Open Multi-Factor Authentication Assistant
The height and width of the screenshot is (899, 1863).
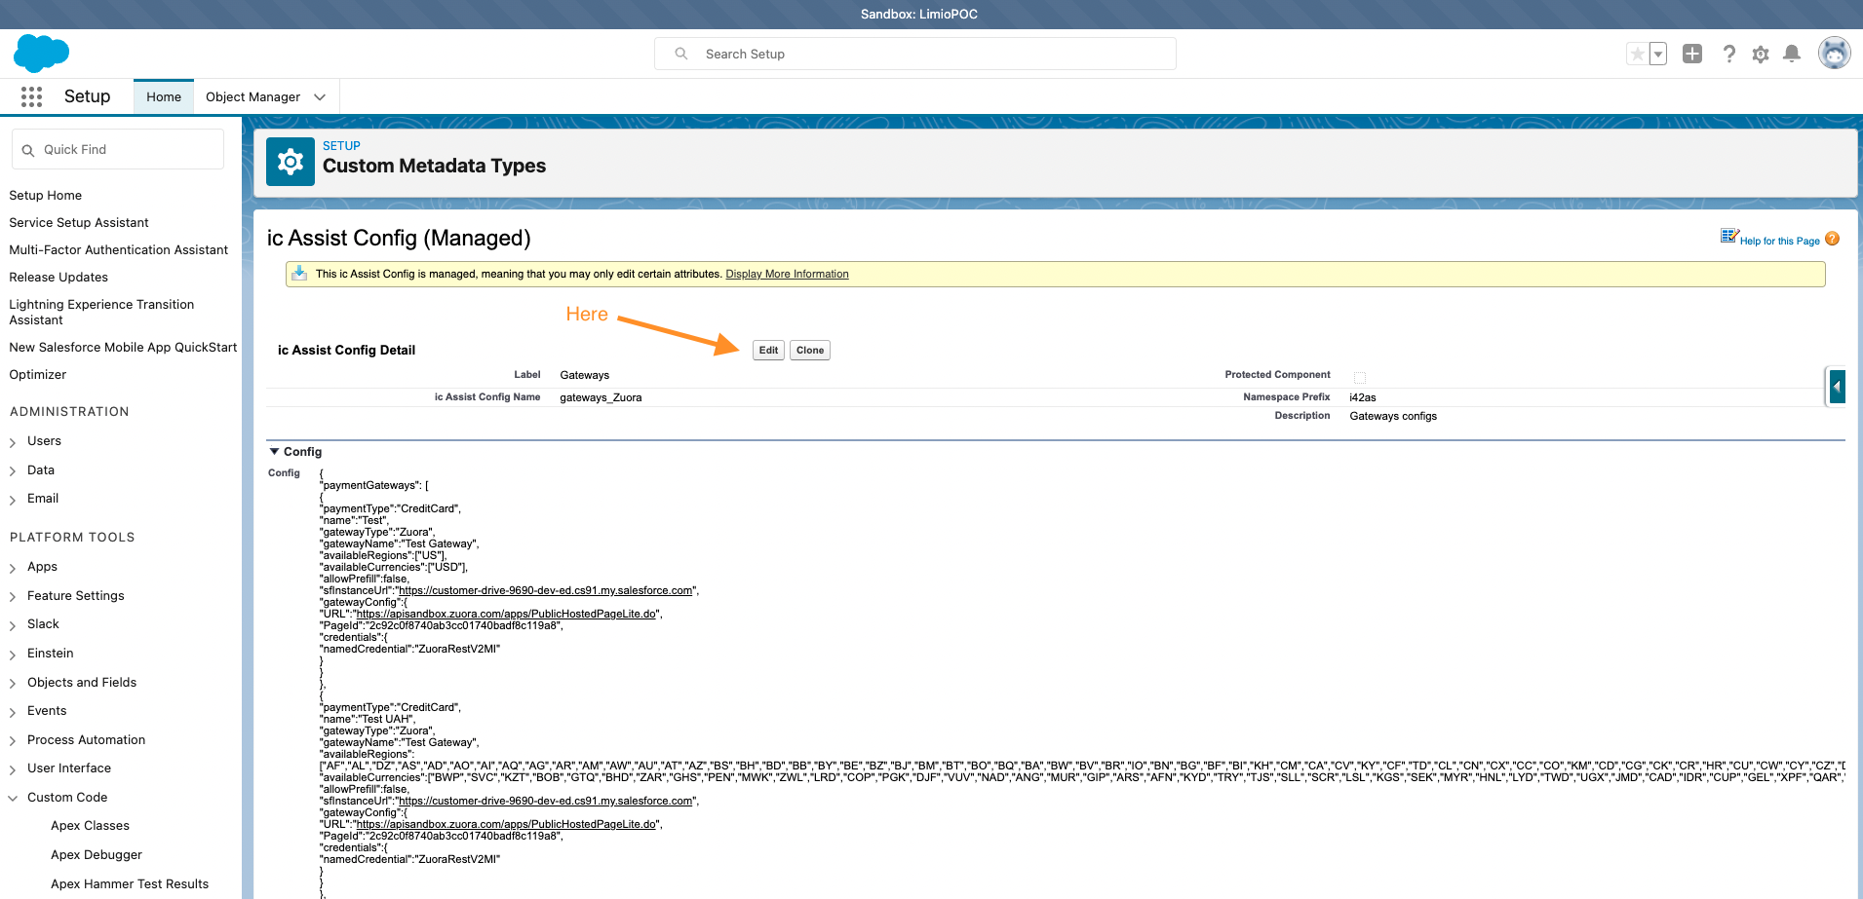click(119, 249)
